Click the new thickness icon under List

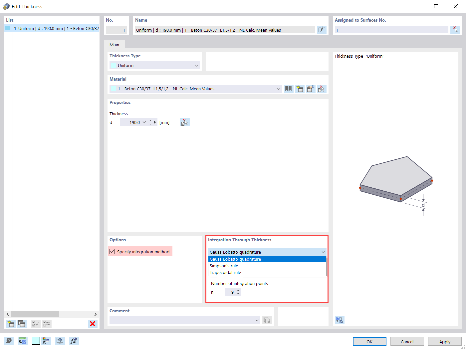coord(11,324)
